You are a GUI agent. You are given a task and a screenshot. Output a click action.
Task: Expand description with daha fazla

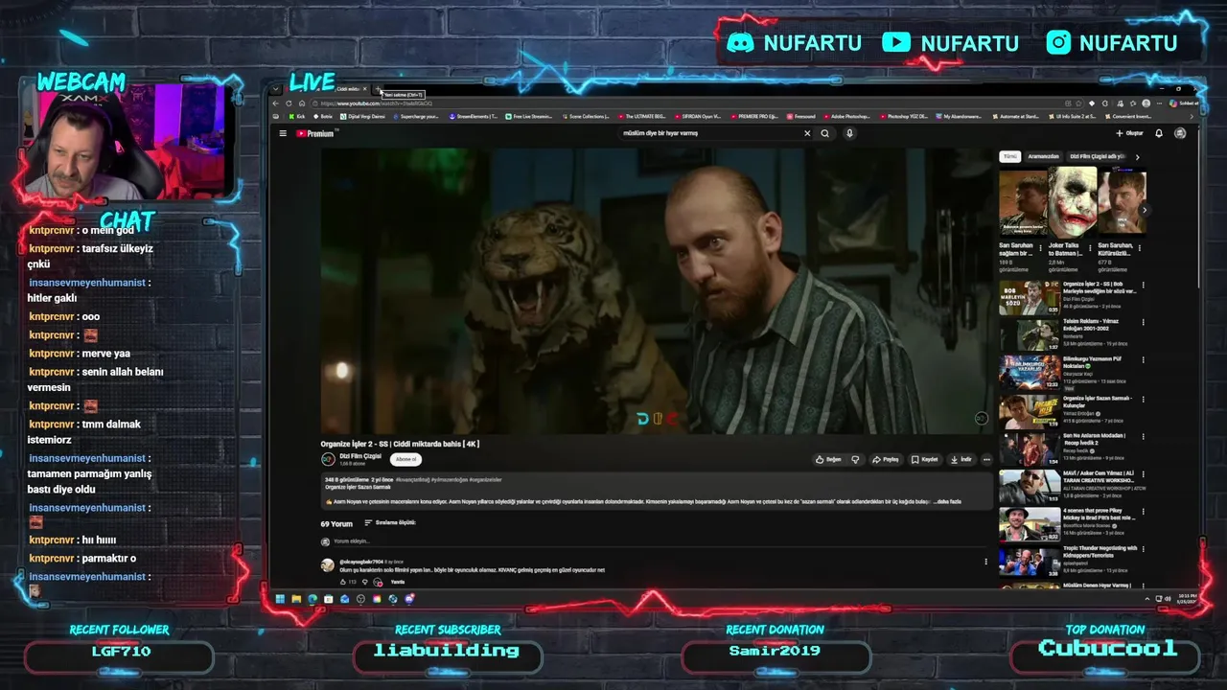tap(947, 501)
